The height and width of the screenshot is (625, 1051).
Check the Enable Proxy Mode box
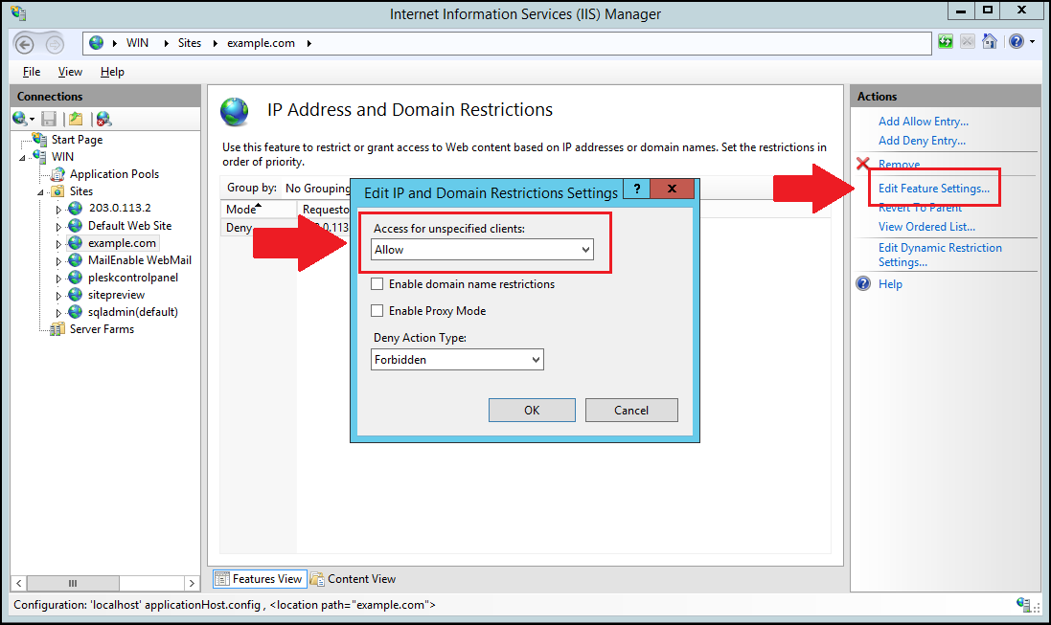click(377, 311)
